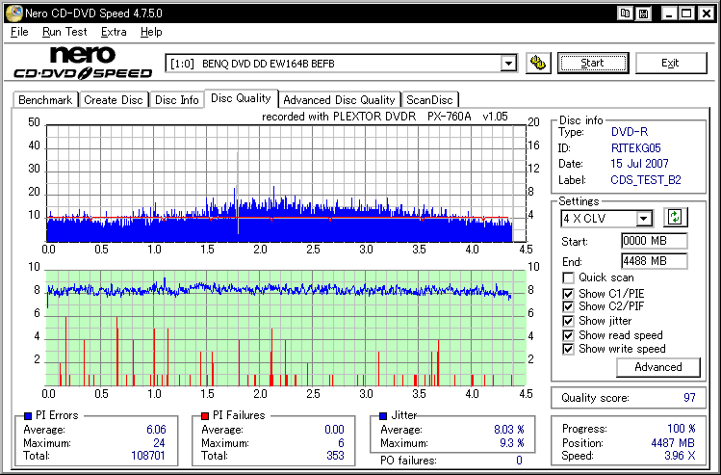Uncheck Show C1/PIE option
This screenshot has height=475, width=721.
(x=568, y=294)
